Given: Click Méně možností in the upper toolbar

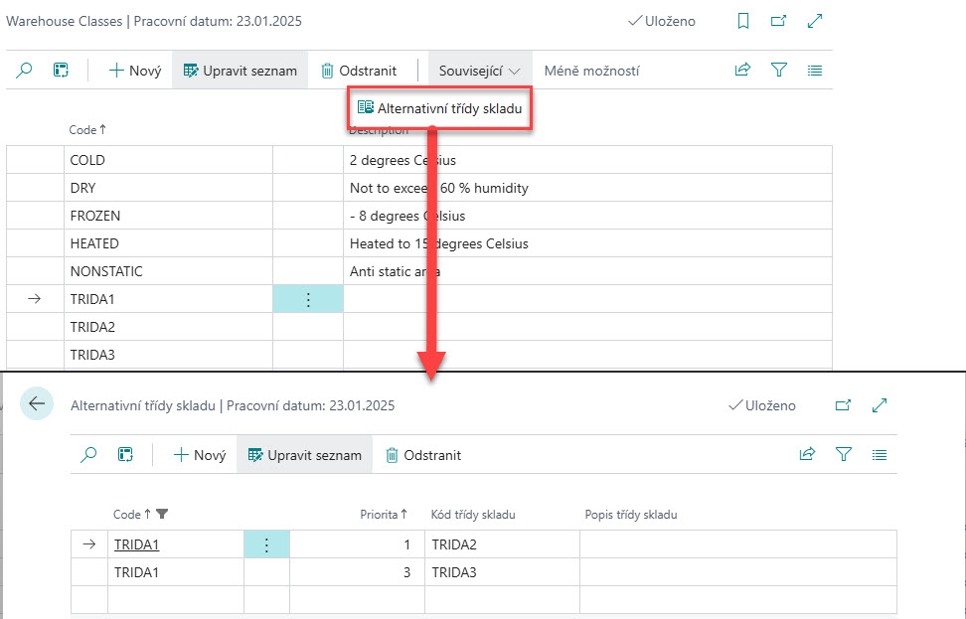Looking at the screenshot, I should (x=591, y=71).
